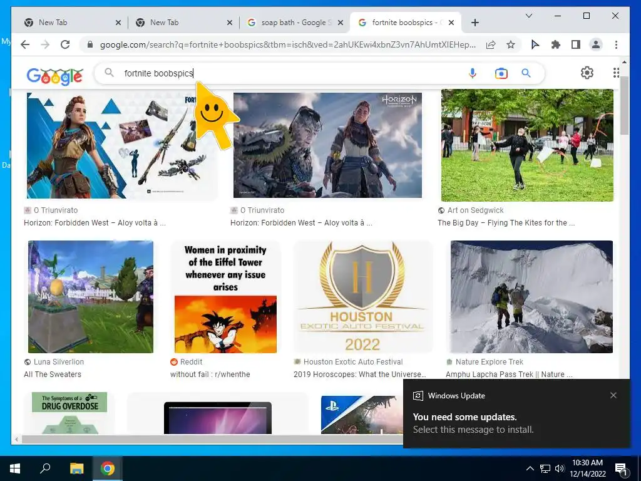Open 'All The Sweaters' link
This screenshot has width=641, height=481.
(x=53, y=375)
